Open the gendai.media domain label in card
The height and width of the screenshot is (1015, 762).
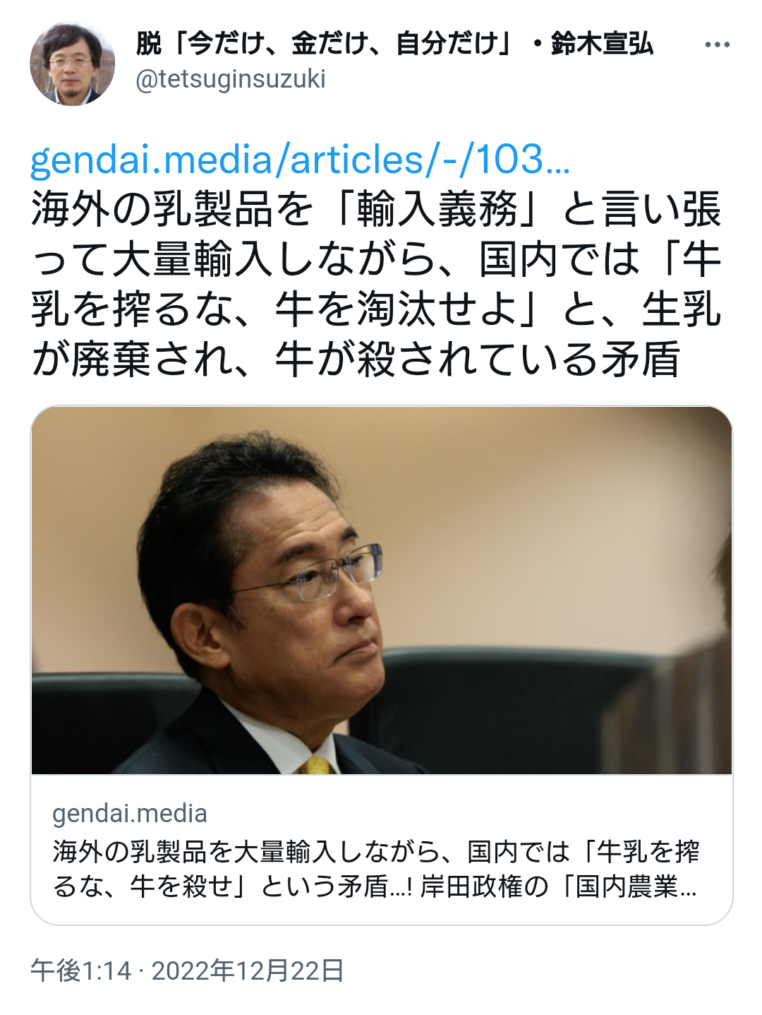click(130, 814)
